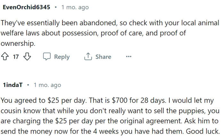Click the timestamp beside 1indaT's username
This screenshot has height=138, width=224.
point(47,85)
